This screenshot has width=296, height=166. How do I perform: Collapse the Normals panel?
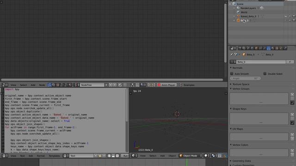pos(231,68)
